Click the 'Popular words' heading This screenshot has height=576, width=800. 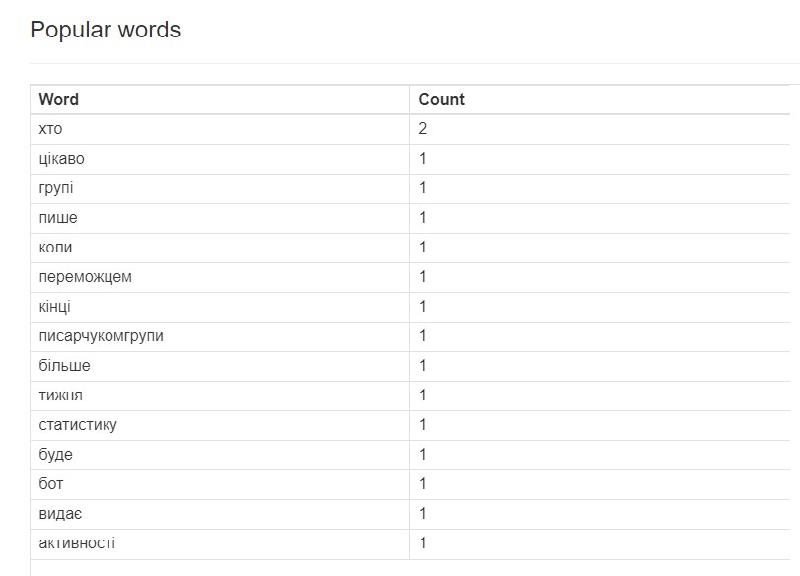click(106, 30)
